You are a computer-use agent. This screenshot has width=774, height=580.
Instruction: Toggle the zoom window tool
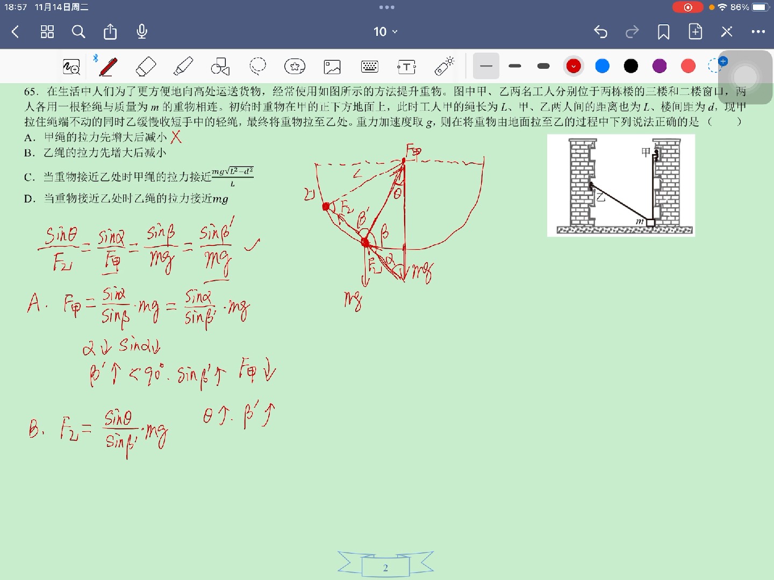71,66
